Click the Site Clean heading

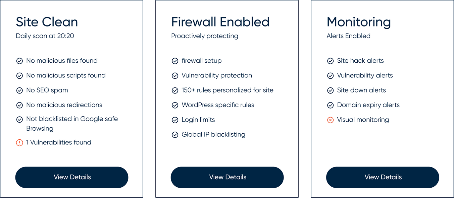pyautogui.click(x=47, y=22)
